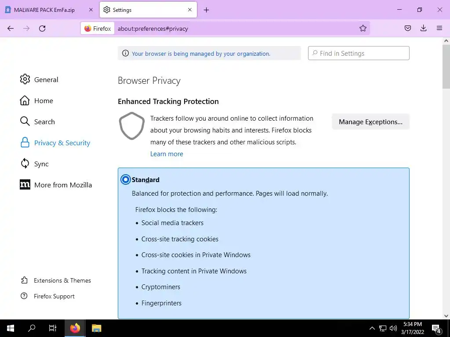The height and width of the screenshot is (337, 450).
Task: Click the page's vertical scrollbar thumb
Action: point(446,67)
